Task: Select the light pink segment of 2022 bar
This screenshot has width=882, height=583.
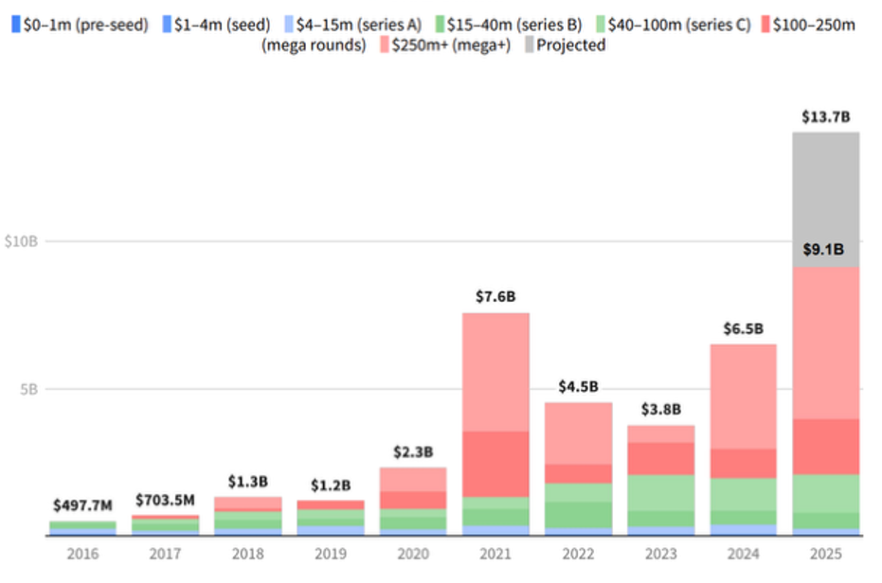Action: [578, 433]
